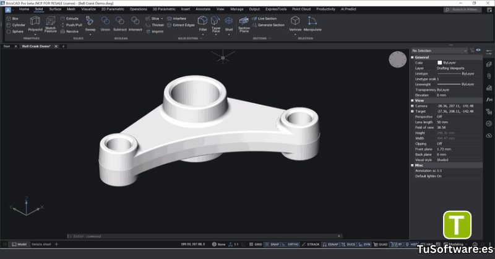Collapse the View properties section
The width and height of the screenshot is (495, 259).
pos(412,101)
